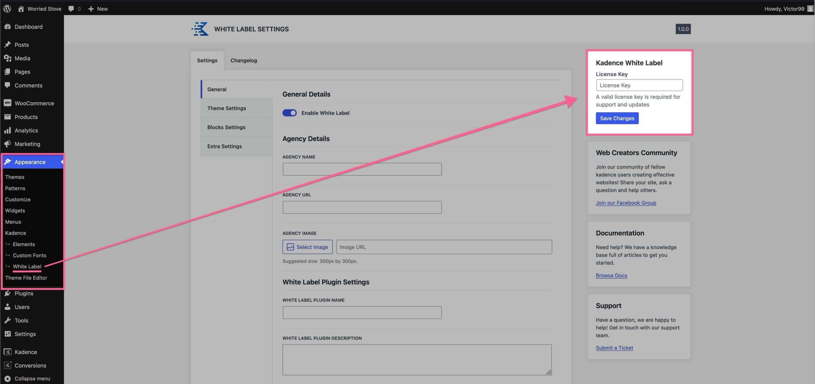The width and height of the screenshot is (815, 384).
Task: Open the Theme Settings section
Action: [237, 108]
